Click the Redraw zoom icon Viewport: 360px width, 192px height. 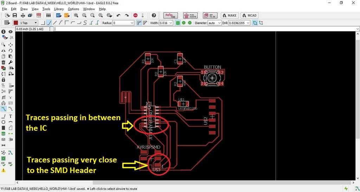point(101,16)
